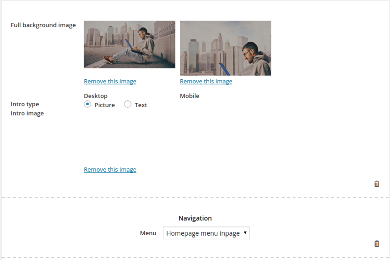390x260 pixels.
Task: Click the Navigation section heading
Action: click(x=195, y=218)
